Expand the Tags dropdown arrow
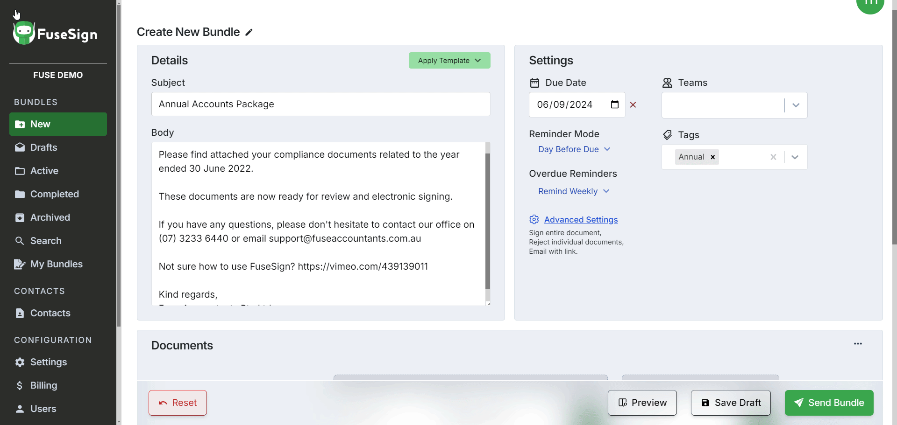Screen dimensions: 897x425 [x=795, y=157]
